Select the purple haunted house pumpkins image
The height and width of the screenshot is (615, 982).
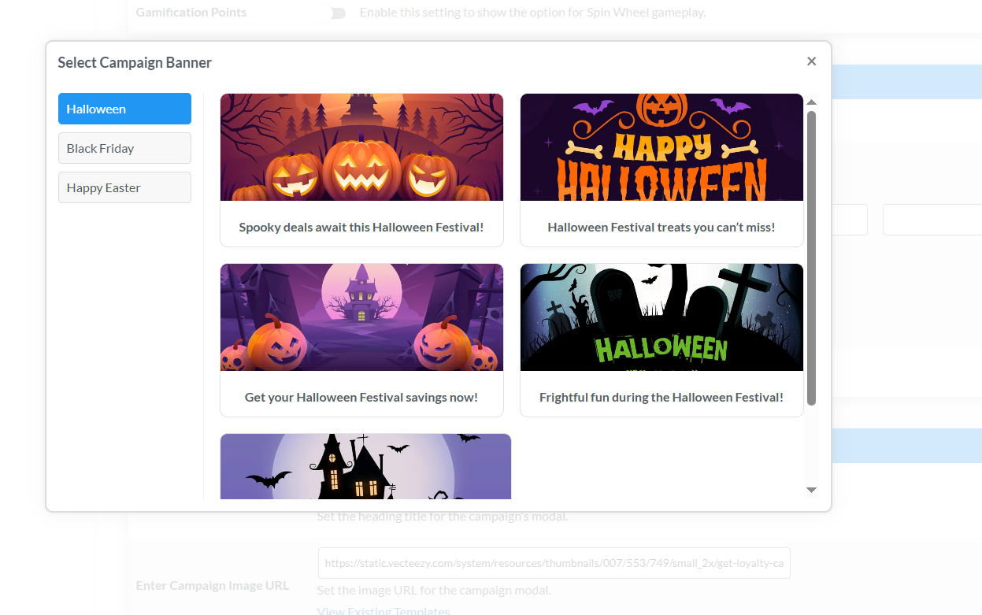point(361,317)
